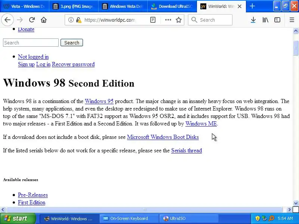The width and height of the screenshot is (299, 224).
Task: Click the Not logged in link
Action: click(x=33, y=57)
